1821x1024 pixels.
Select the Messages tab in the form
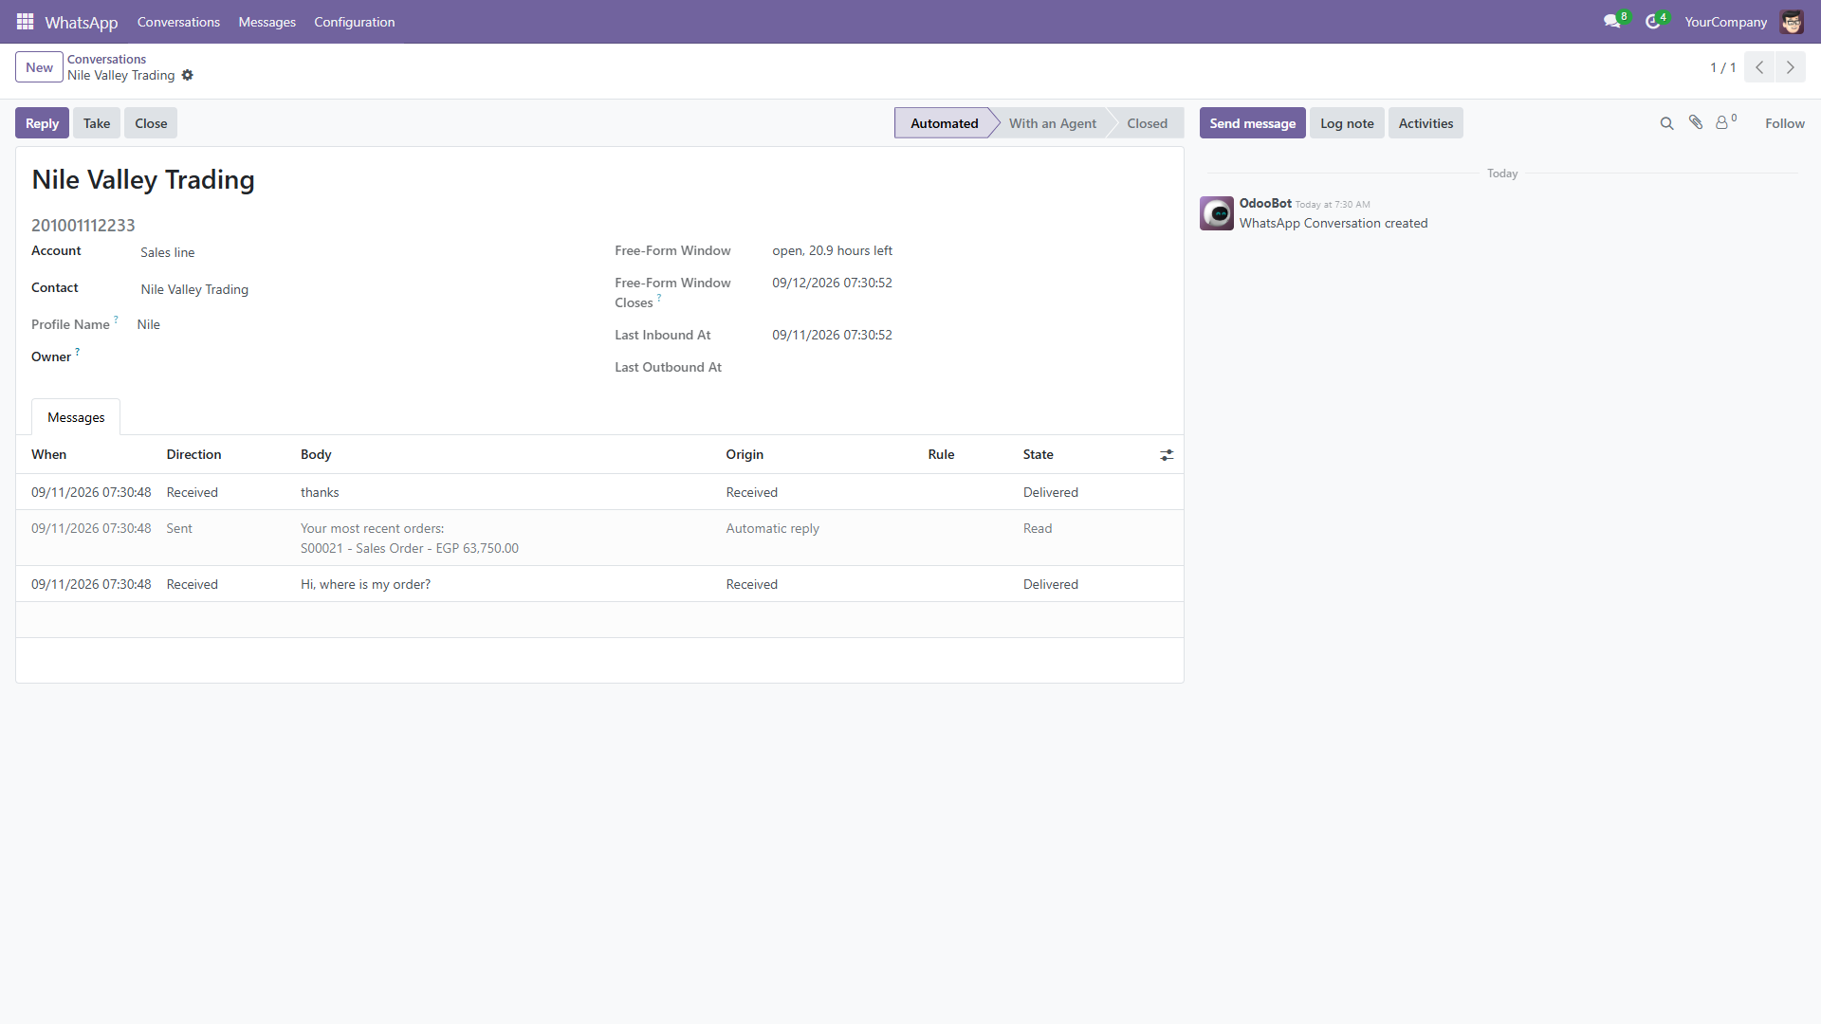coord(76,417)
